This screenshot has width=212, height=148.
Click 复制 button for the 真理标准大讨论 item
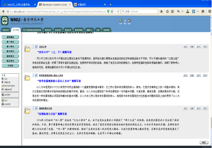tap(199, 108)
